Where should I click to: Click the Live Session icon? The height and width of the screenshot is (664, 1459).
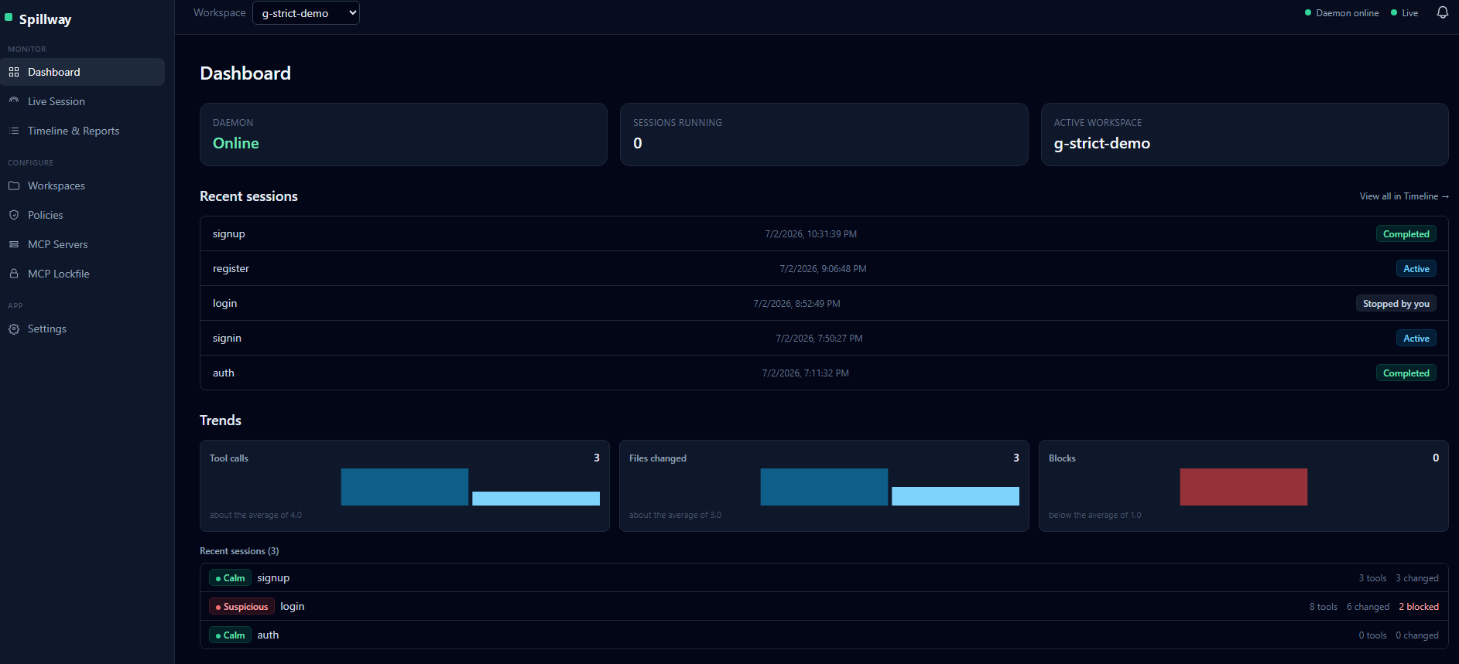pyautogui.click(x=14, y=101)
